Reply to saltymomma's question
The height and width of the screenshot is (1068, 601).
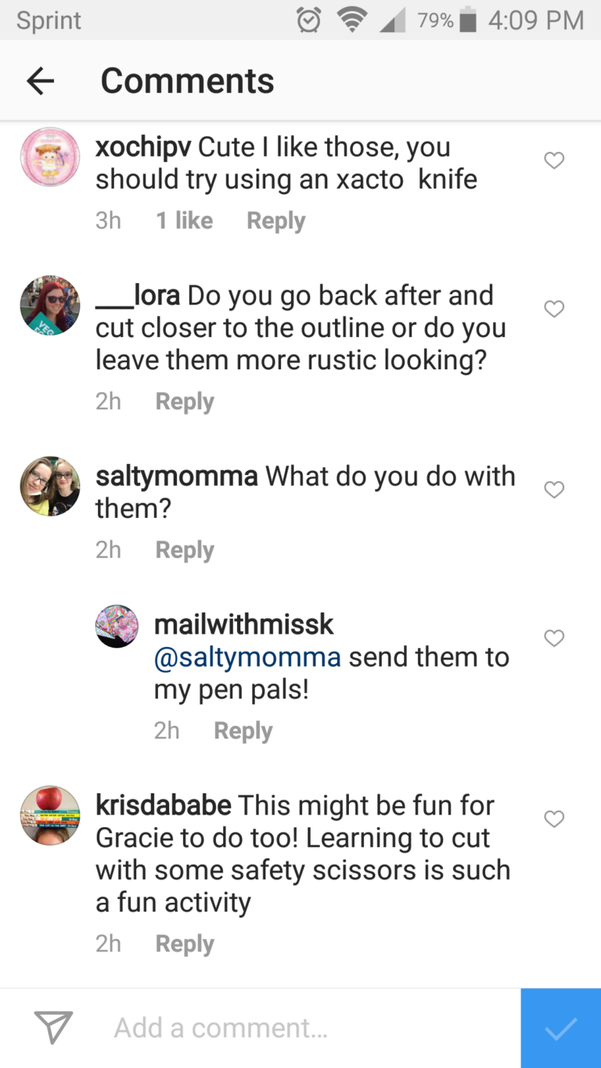coord(185,550)
